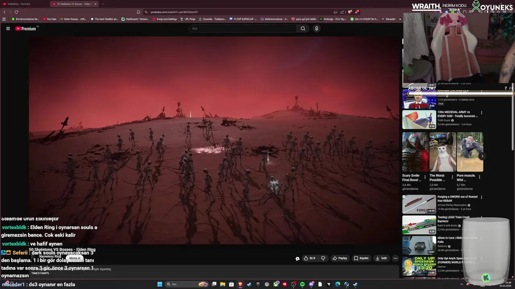
Task: Open the browser apps grid icon
Action: [x=4, y=19]
